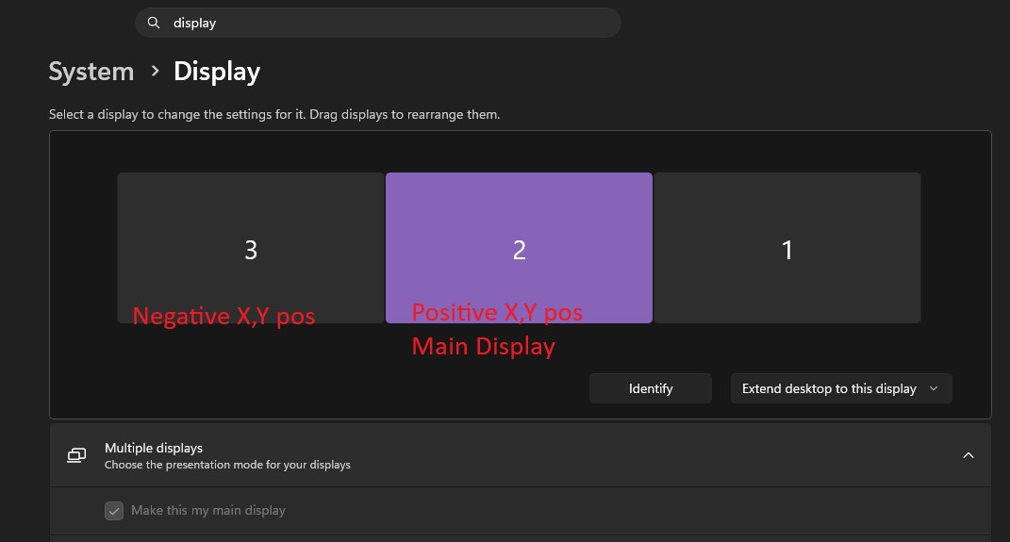Click the Multiple displays monitor icon
Image resolution: width=1010 pixels, height=542 pixels.
tap(76, 455)
